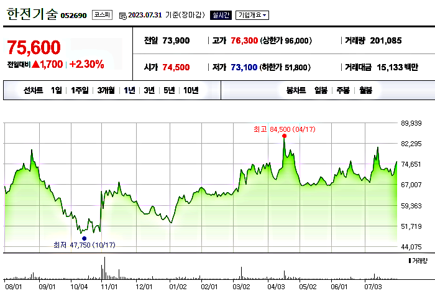
Task: Open the 기업개요 dropdown
Action: pos(252,15)
